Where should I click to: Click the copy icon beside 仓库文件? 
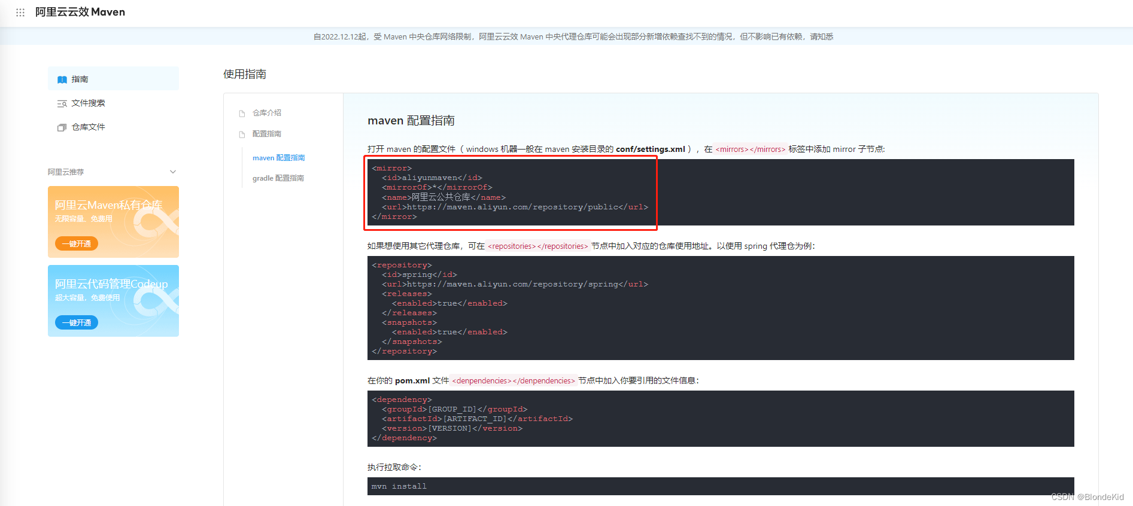point(62,127)
